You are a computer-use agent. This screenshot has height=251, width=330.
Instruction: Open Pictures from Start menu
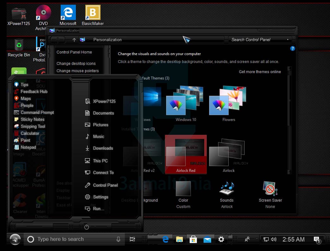[x=97, y=125]
